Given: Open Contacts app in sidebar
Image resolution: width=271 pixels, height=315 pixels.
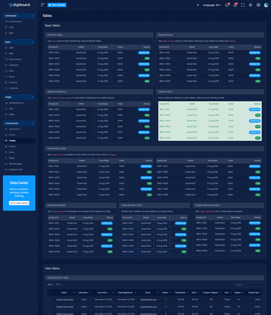Looking at the screenshot, I should 19,88.
